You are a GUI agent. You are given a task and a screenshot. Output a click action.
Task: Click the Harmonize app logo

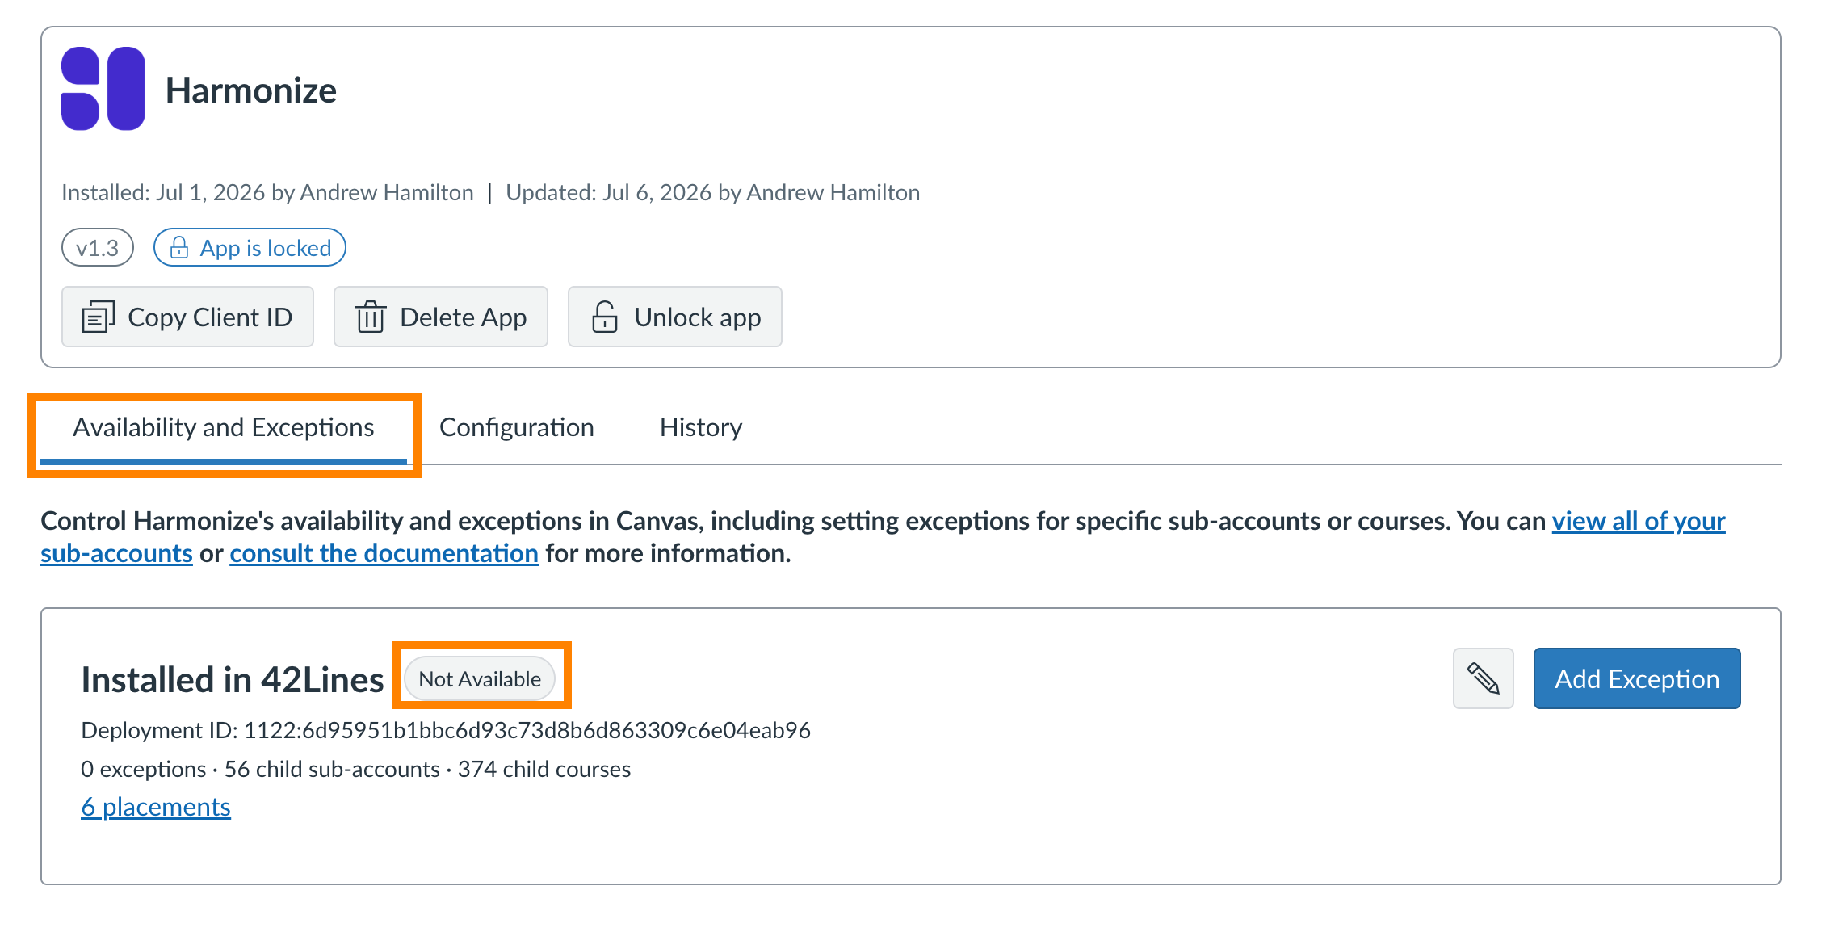pos(103,89)
